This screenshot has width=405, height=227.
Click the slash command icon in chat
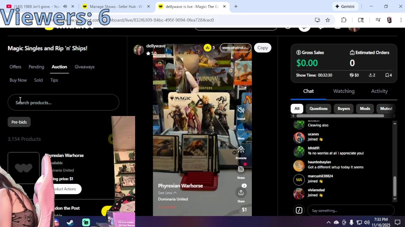pos(299,210)
